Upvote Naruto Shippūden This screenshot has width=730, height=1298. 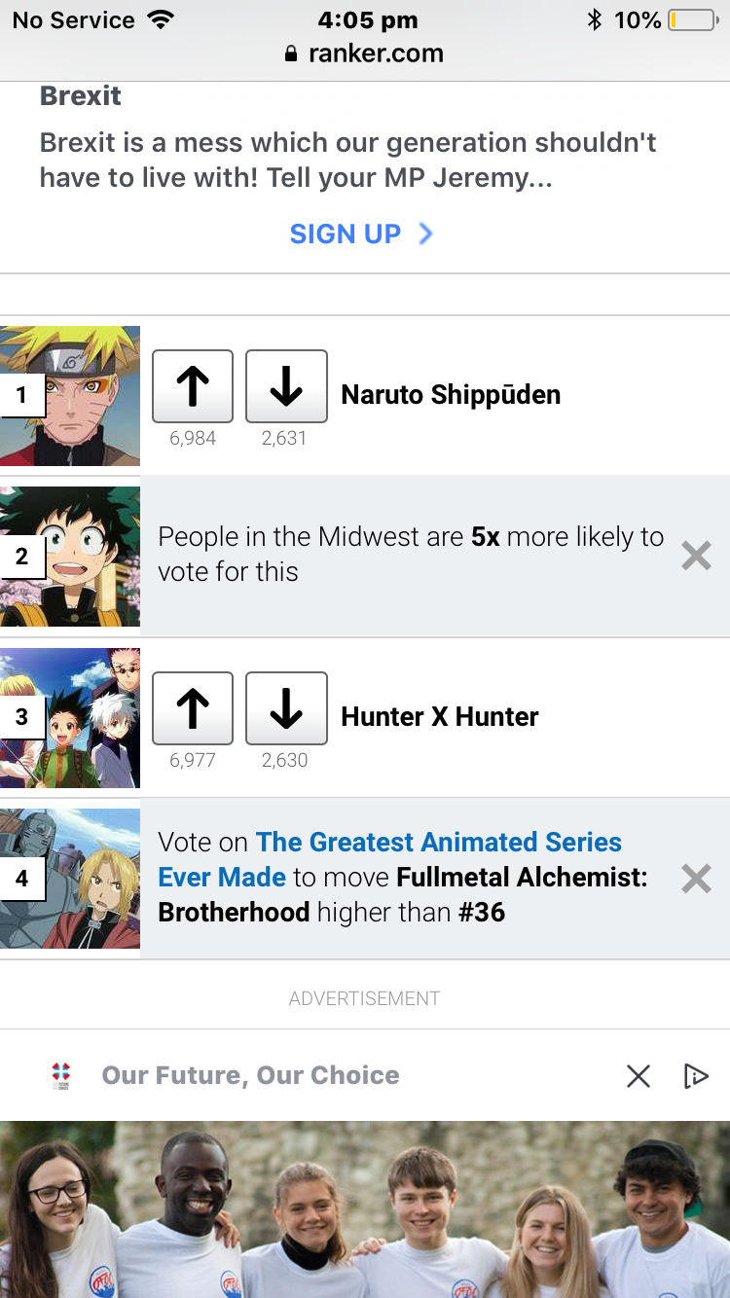(x=193, y=386)
